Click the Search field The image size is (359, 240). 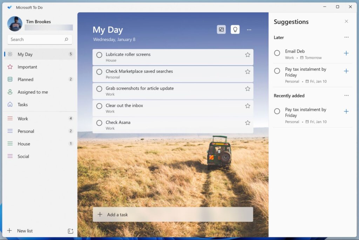[40, 39]
